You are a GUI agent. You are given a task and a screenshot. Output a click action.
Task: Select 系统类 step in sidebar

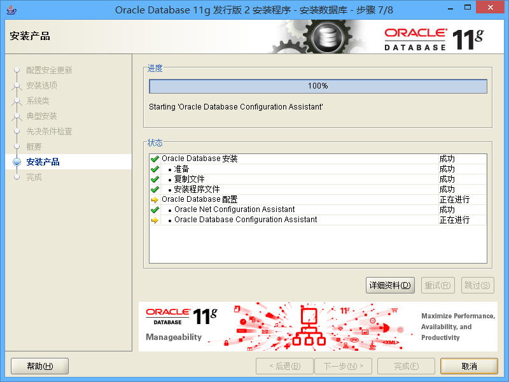38,101
